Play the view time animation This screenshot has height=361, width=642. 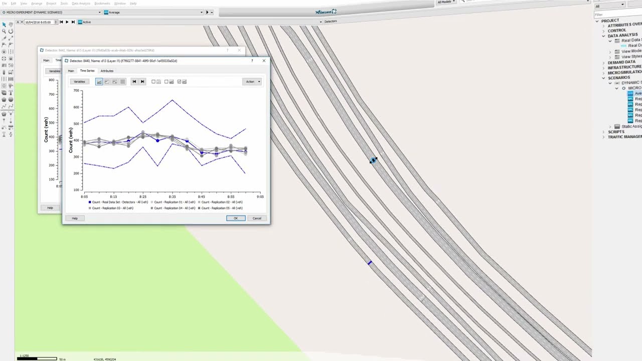coord(67,22)
